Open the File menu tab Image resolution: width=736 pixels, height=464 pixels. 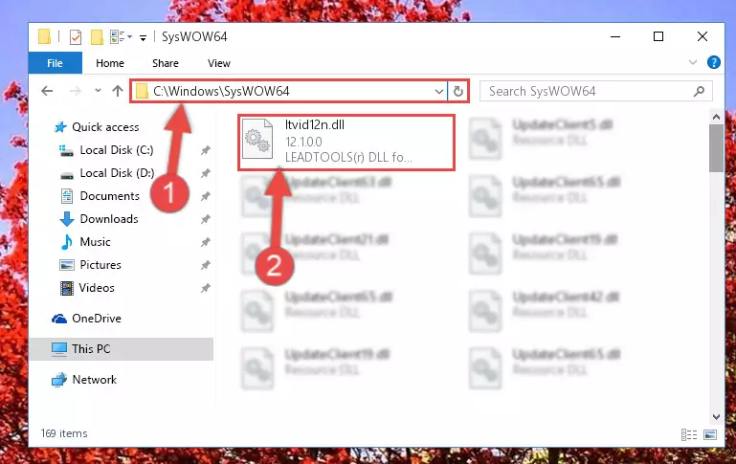point(55,63)
